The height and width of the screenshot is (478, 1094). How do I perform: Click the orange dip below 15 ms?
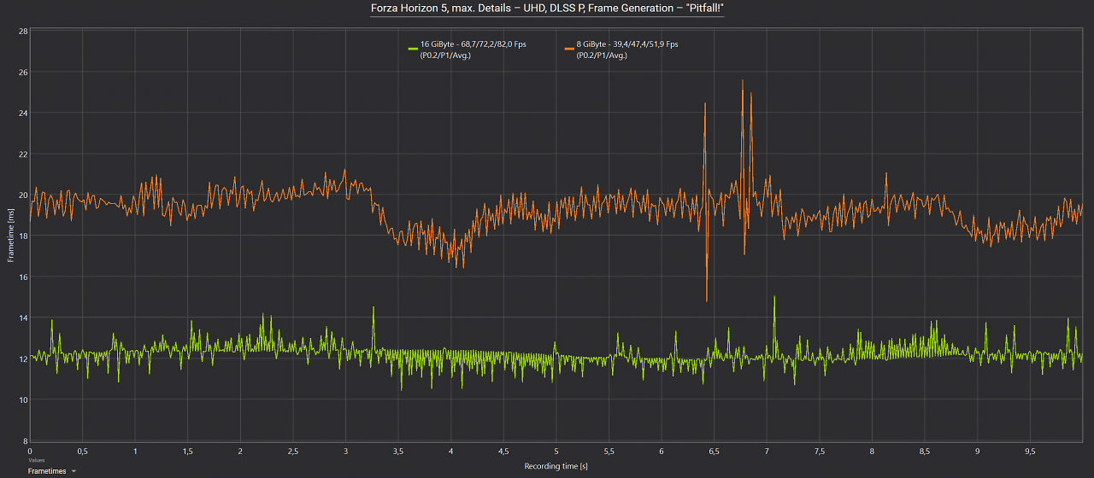(x=707, y=297)
